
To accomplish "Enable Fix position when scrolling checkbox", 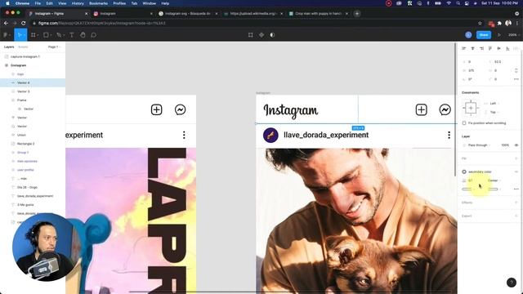I will coord(464,123).
